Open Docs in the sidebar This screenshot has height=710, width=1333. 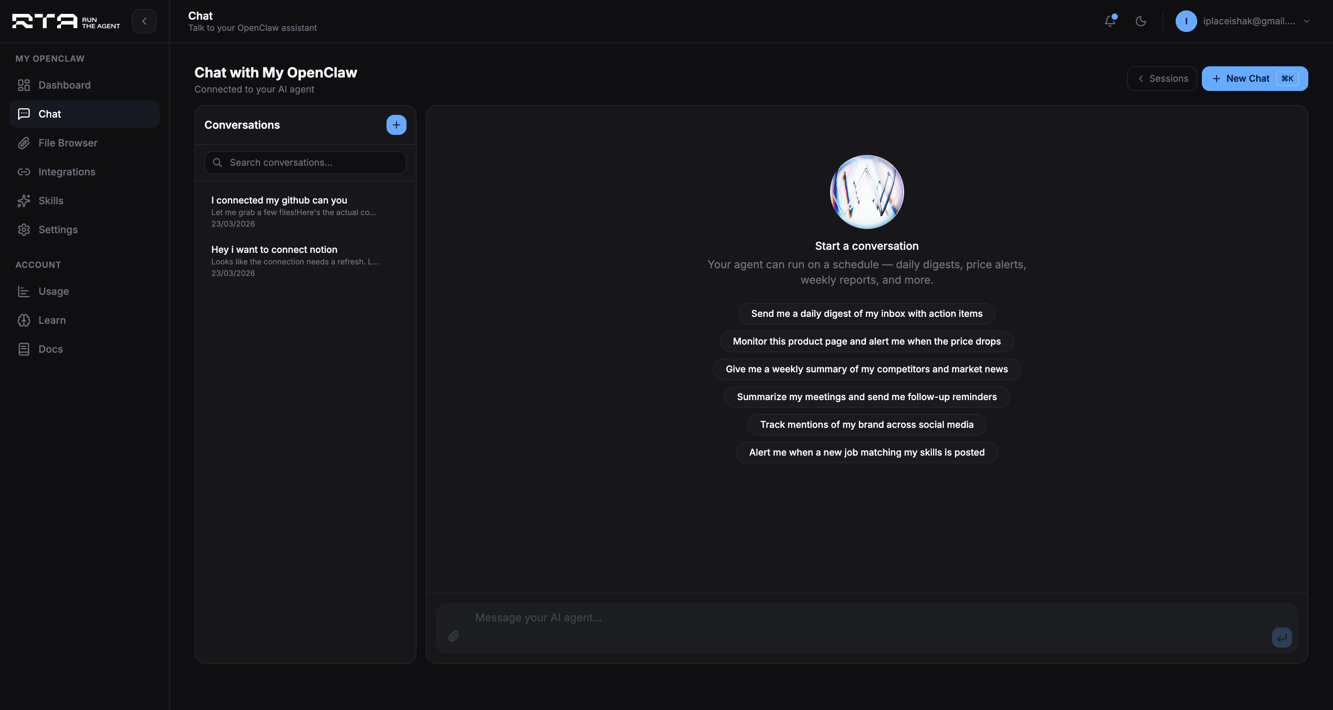(x=84, y=349)
